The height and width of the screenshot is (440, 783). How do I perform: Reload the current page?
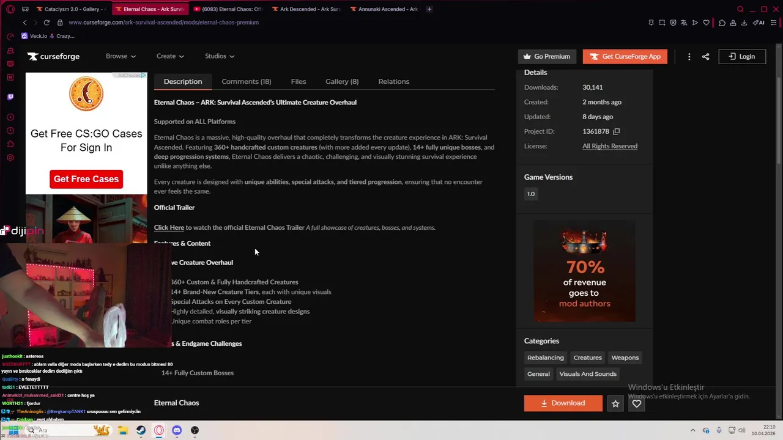pyautogui.click(x=46, y=23)
